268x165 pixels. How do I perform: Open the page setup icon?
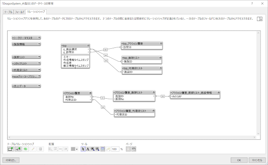coord(134,149)
